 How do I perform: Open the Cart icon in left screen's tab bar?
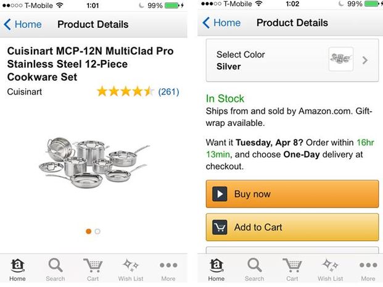tap(93, 266)
